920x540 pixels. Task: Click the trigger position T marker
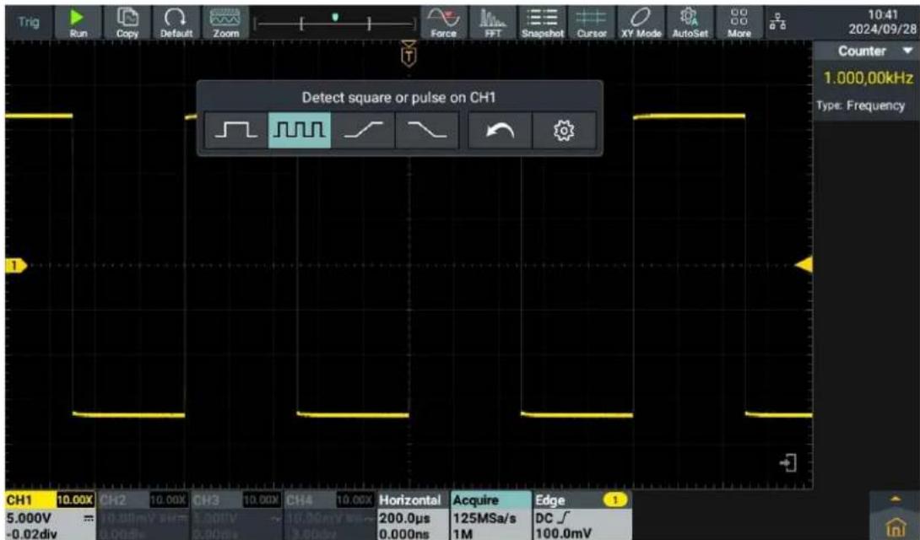click(409, 55)
